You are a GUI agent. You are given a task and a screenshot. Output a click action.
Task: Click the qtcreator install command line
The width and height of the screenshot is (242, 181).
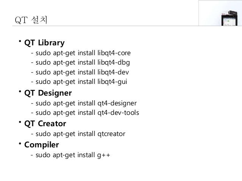coord(78,134)
